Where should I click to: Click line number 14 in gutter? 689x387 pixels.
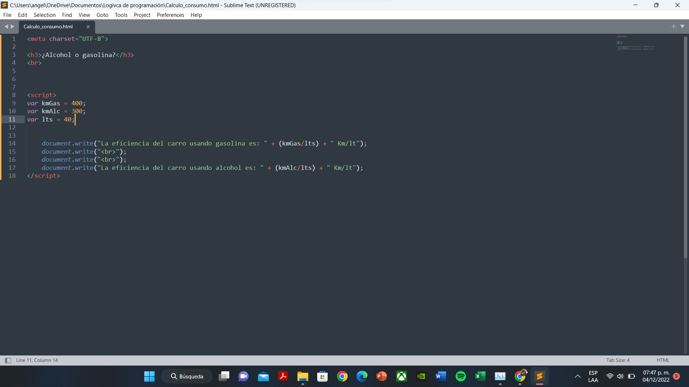point(12,143)
